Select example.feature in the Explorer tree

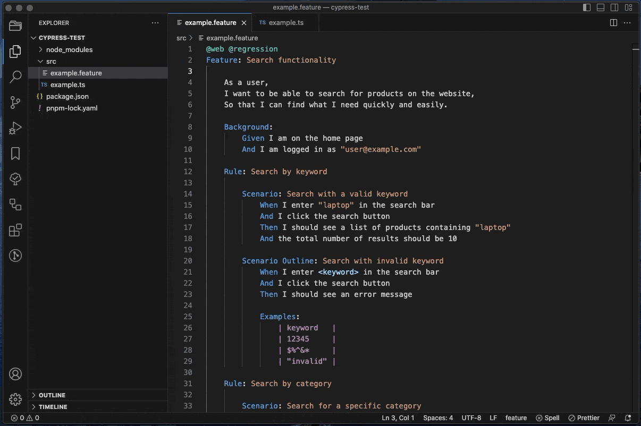click(98, 73)
